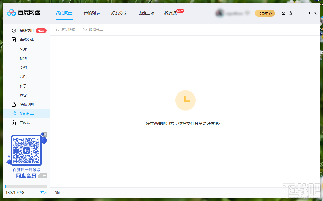Viewport: 323px width, 201px height.
Task: Minimize the Baidu Netdisk window
Action: point(301,13)
